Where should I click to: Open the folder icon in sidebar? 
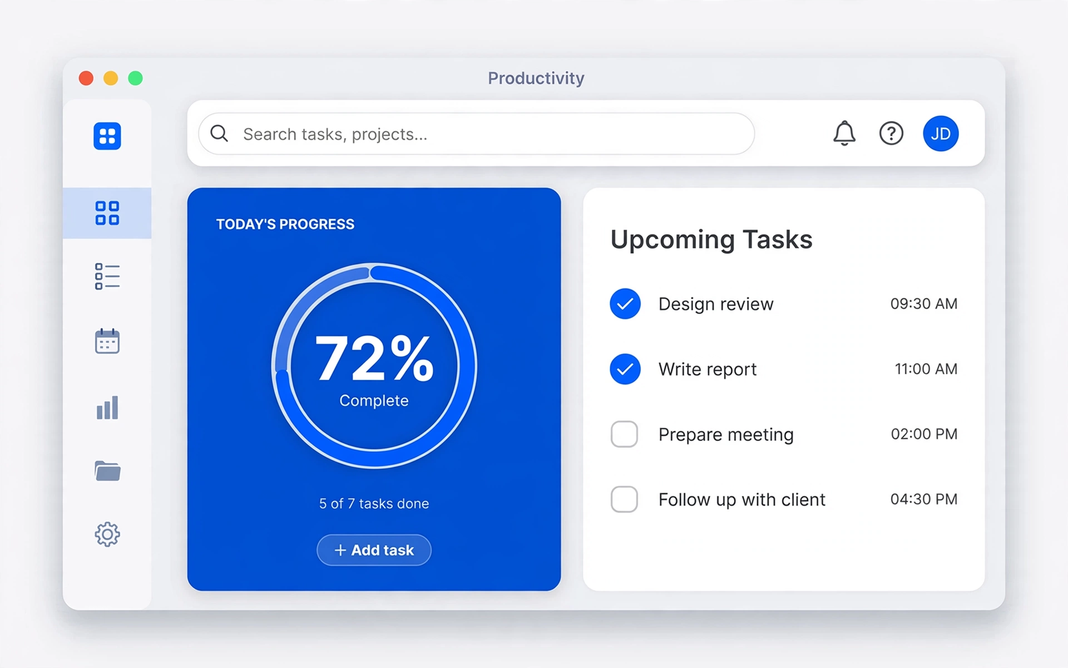107,471
